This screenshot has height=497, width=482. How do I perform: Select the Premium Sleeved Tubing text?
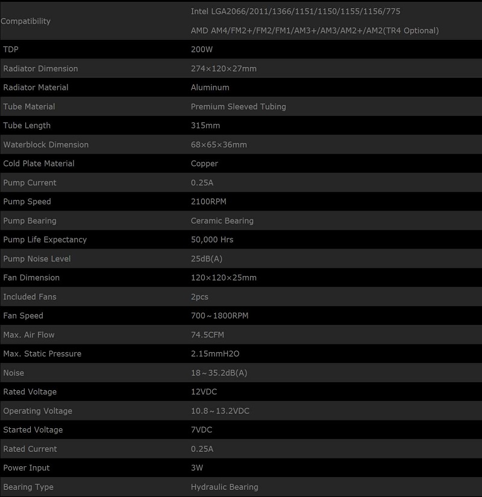pos(238,107)
